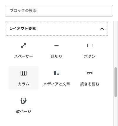
Task: Insert a 改ページ block using its icon
Action: click(x=24, y=101)
